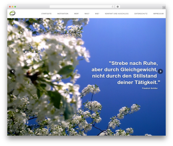This screenshot has width=173, height=146.
Task: Click the green circular site logo
Action: 12,13
